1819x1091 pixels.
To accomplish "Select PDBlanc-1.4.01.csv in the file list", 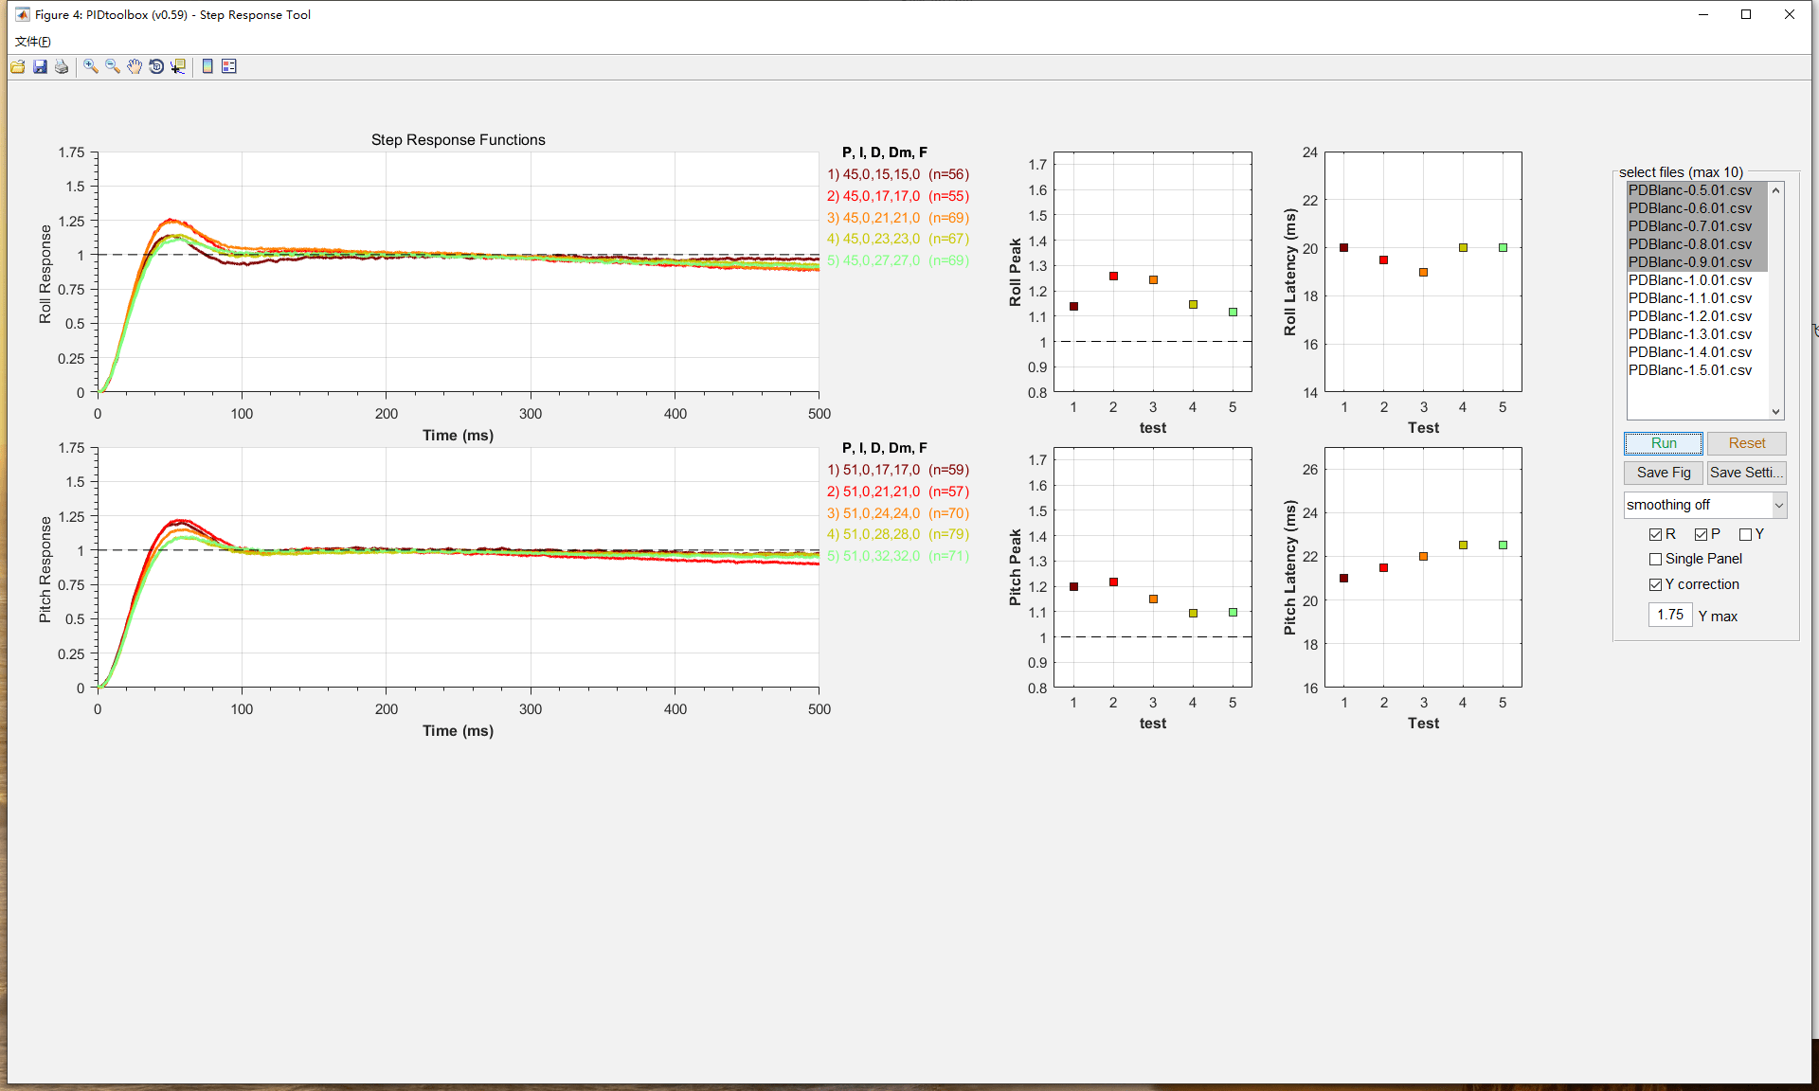I will 1698,352.
